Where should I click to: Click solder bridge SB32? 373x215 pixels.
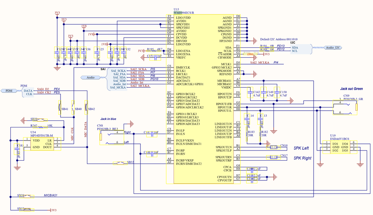(120, 163)
